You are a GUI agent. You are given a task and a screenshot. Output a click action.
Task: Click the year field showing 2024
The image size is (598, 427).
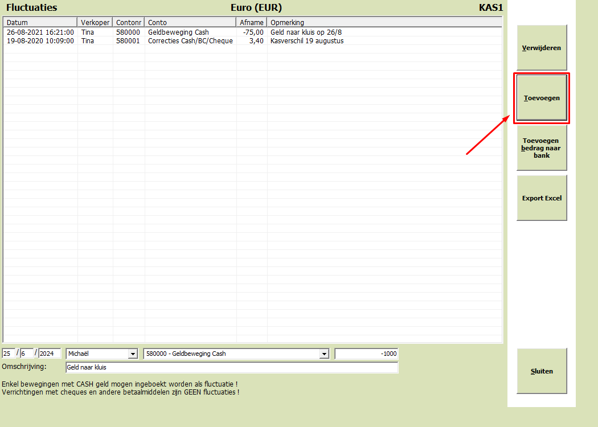[x=50, y=354]
